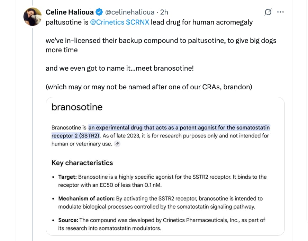Click the Grok slashed-circle icon
The width and height of the screenshot is (308, 241).
268,12
